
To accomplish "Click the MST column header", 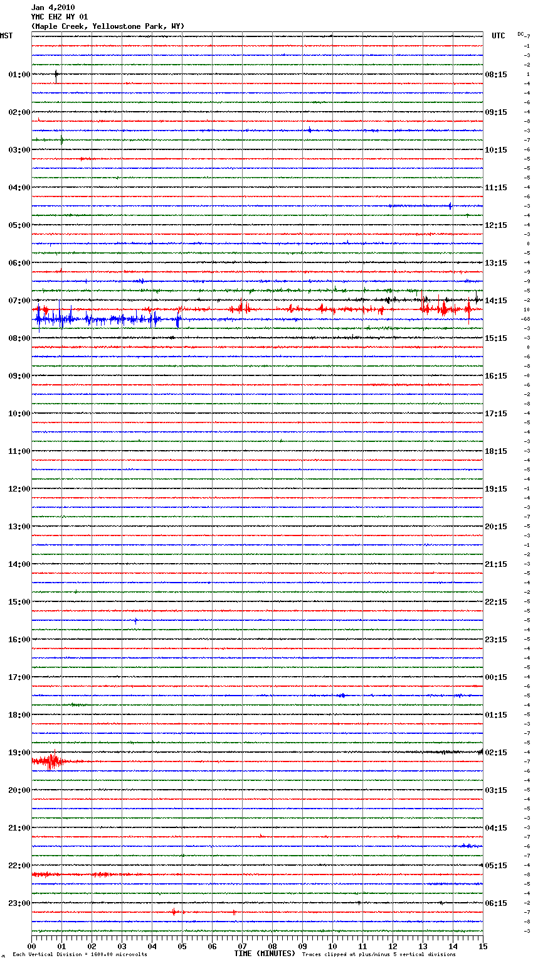I will (6, 36).
